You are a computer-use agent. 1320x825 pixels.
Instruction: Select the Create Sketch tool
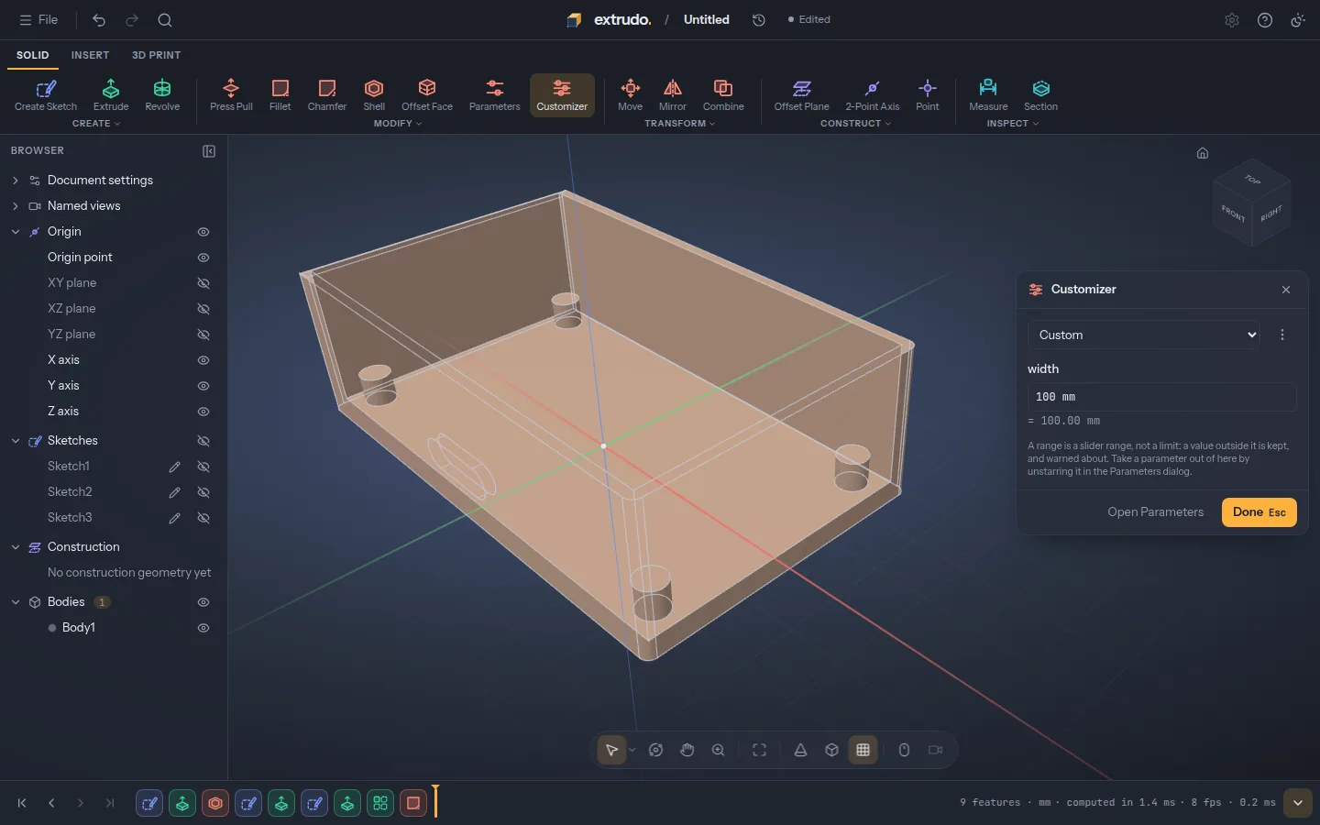(46, 95)
